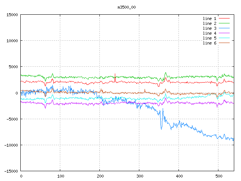Click the 'line 4' legend entry text

pos(209,33)
